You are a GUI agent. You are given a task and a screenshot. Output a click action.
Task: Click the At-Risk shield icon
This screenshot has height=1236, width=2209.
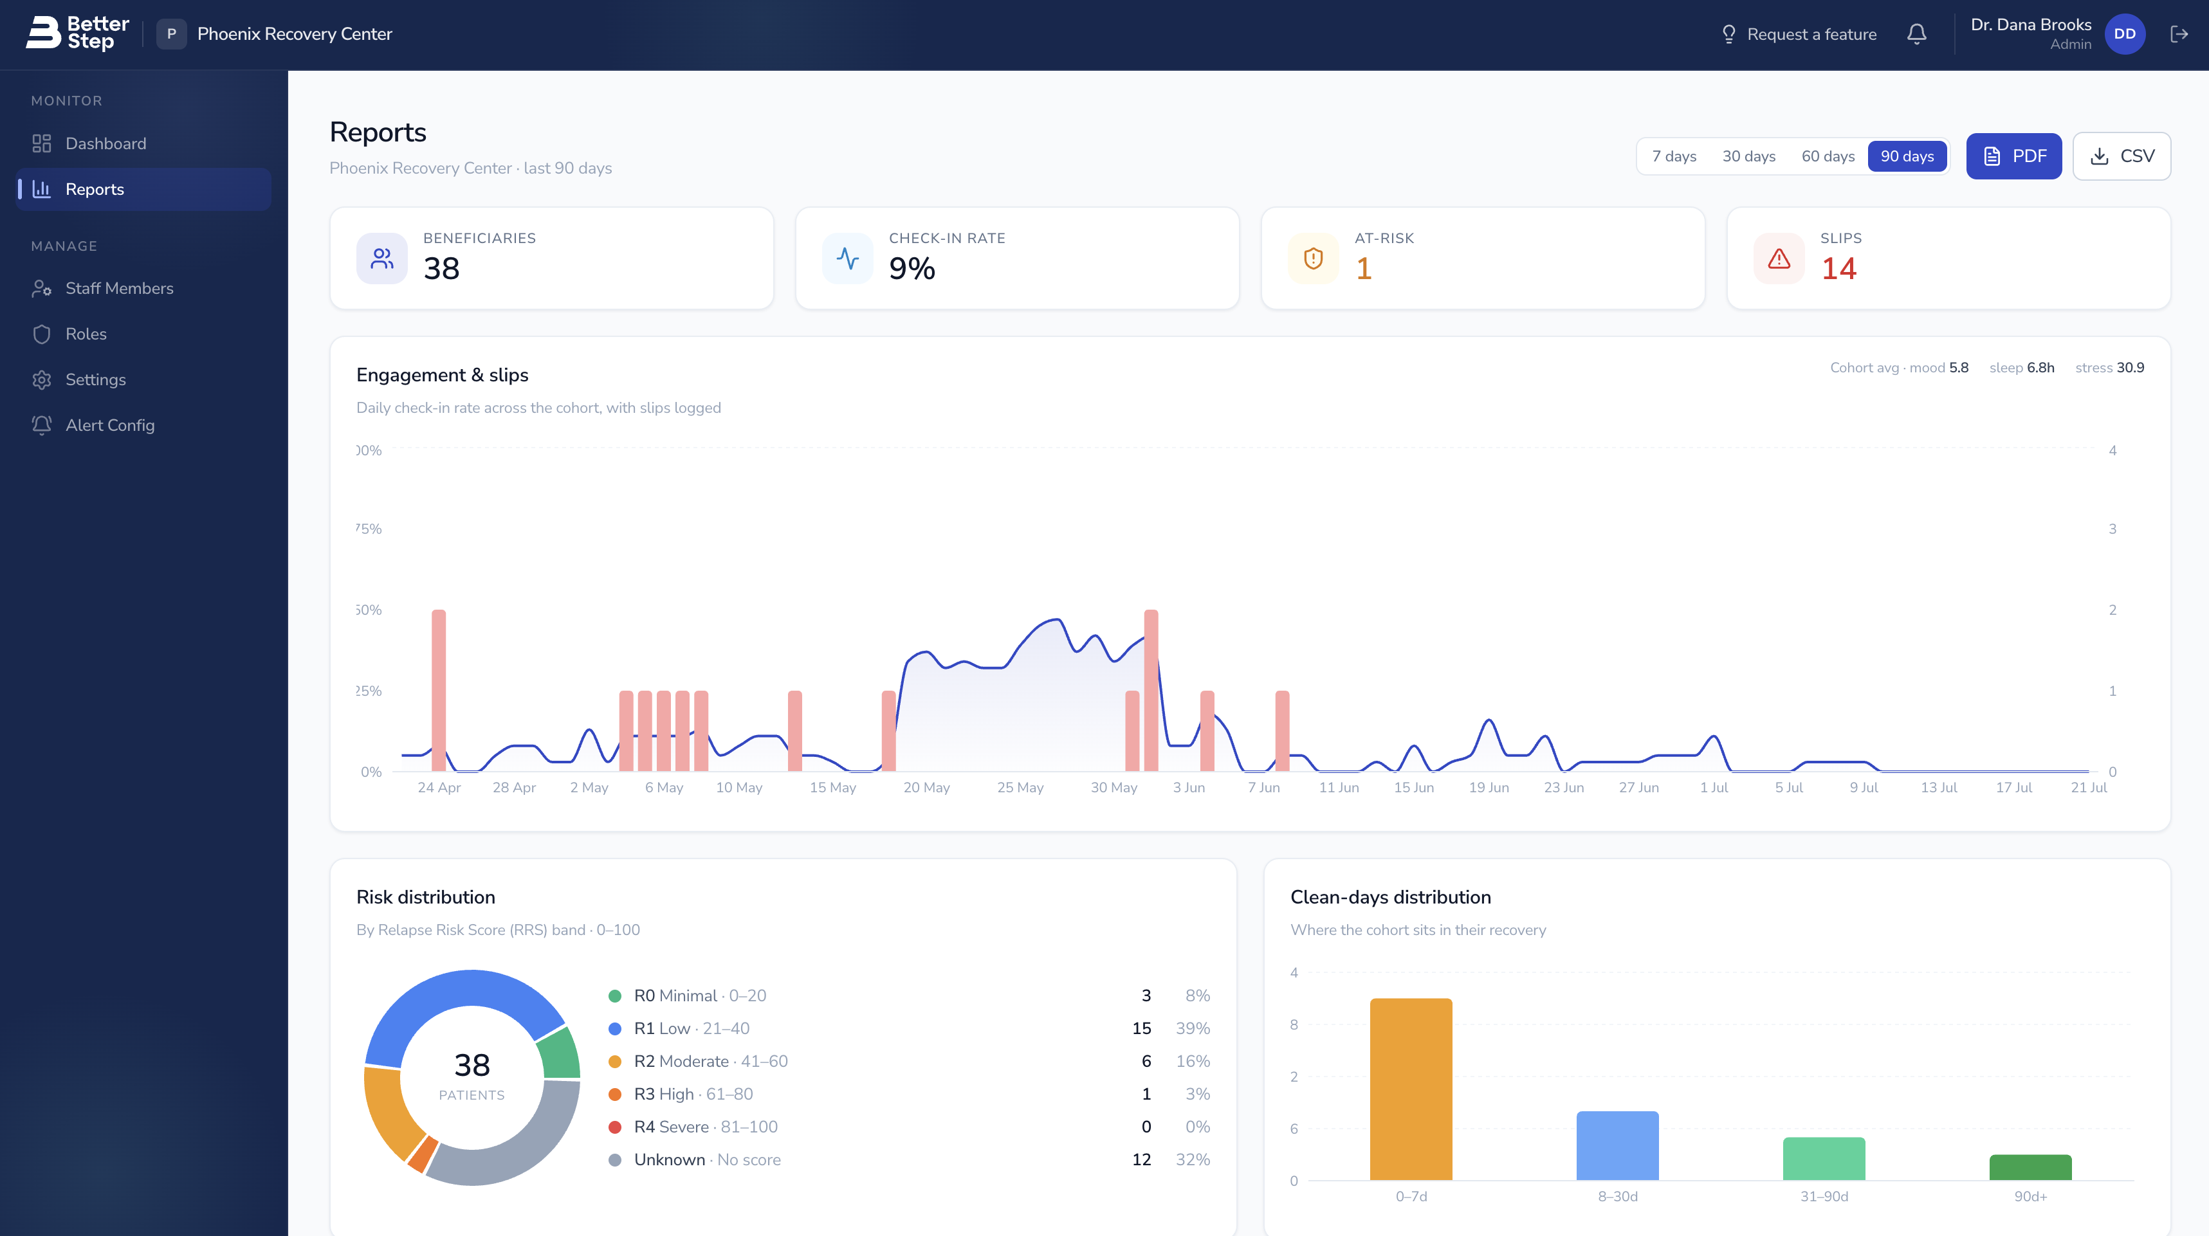pyautogui.click(x=1313, y=258)
